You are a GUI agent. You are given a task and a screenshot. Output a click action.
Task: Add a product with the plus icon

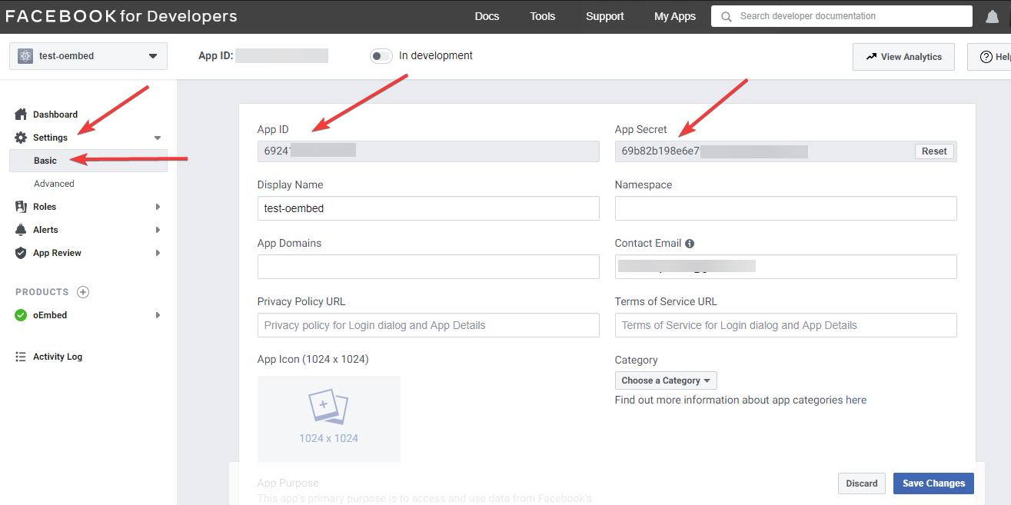[84, 292]
